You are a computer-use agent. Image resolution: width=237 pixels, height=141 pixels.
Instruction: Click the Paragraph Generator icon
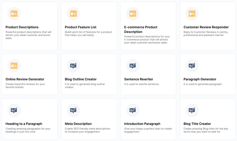(x=192, y=66)
